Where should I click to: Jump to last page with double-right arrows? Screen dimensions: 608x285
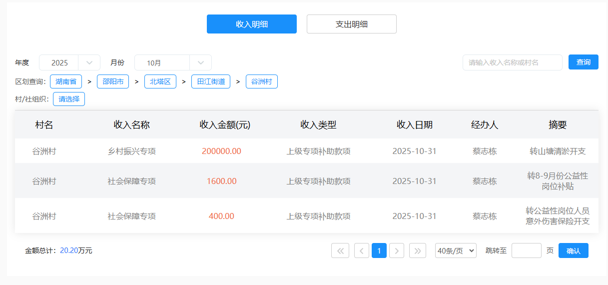(418, 250)
